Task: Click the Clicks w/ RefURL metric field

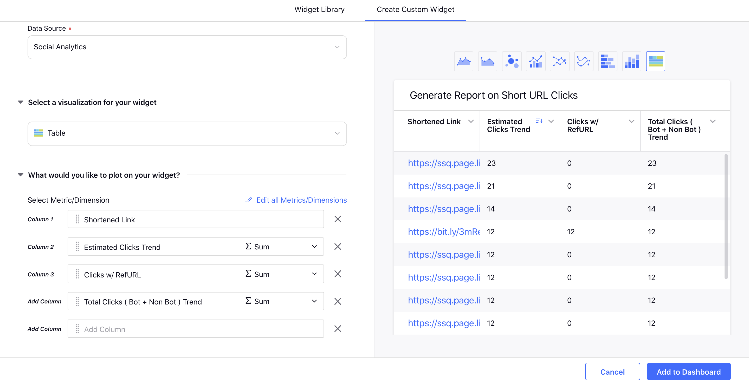Action: click(153, 274)
